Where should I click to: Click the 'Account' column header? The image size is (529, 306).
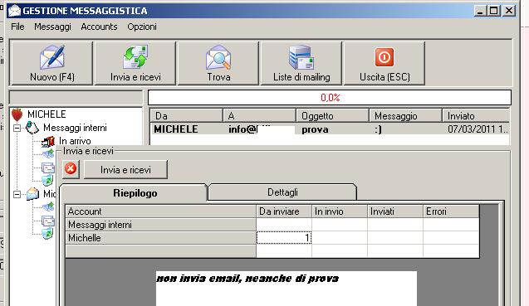[x=160, y=211]
